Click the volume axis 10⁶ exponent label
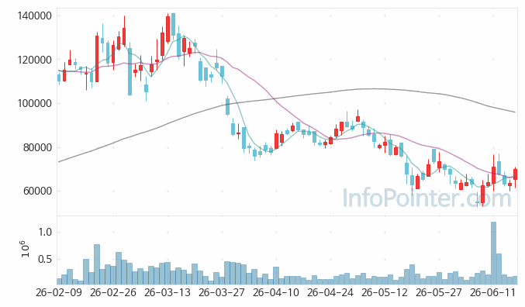Viewport: 525px width, 307px height. (x=25, y=249)
